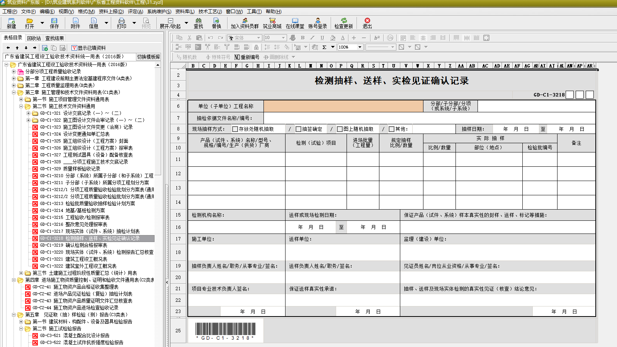617x347 pixels.
Task: Click the orange 单位工程名称 input cell
Action: 343,106
